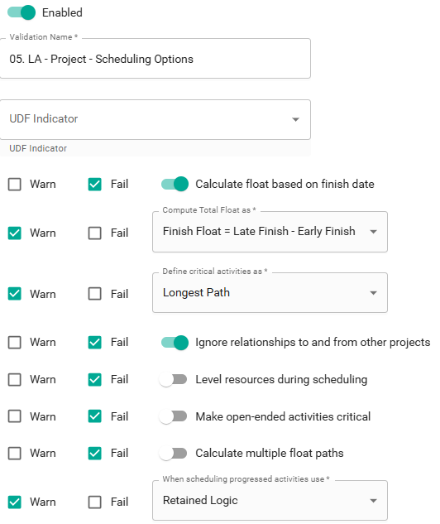
Task: Toggle Calculate float based on finish date
Action: pyautogui.click(x=175, y=184)
